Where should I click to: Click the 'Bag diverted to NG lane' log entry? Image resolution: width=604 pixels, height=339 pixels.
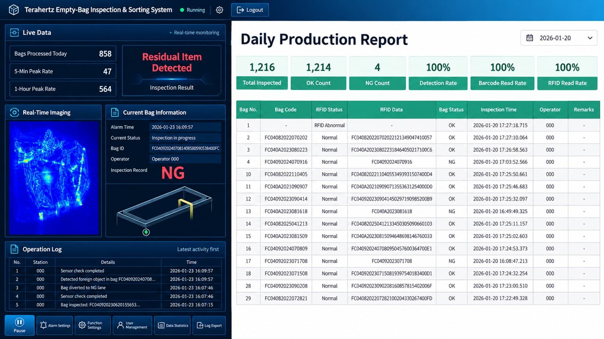click(x=115, y=288)
